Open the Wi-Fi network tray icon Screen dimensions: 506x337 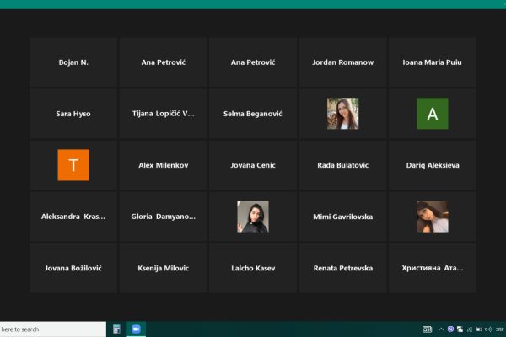(x=470, y=329)
